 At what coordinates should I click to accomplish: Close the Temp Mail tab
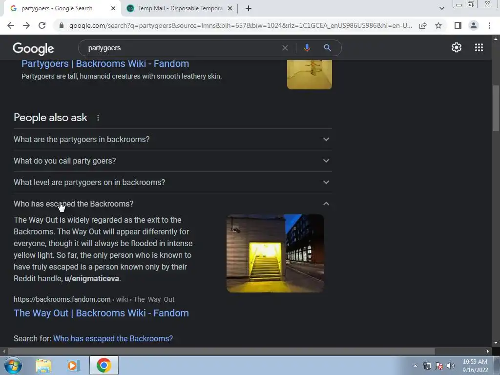click(x=230, y=8)
